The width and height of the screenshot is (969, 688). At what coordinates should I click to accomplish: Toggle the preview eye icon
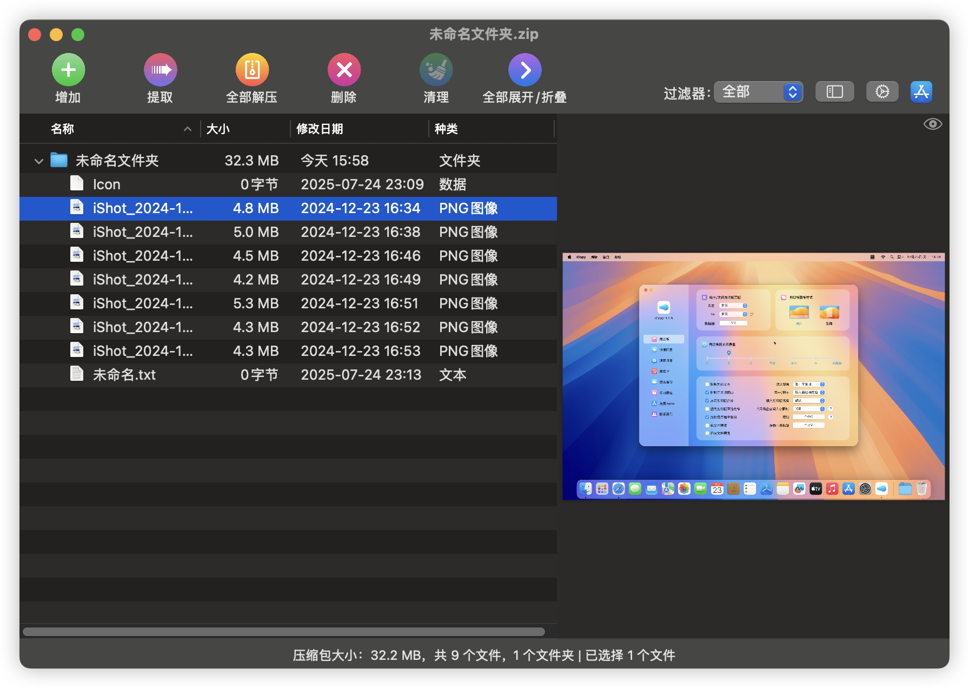tap(932, 124)
